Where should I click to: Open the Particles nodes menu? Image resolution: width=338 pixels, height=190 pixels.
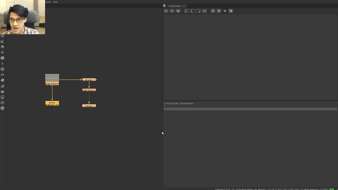[x=2, y=64]
